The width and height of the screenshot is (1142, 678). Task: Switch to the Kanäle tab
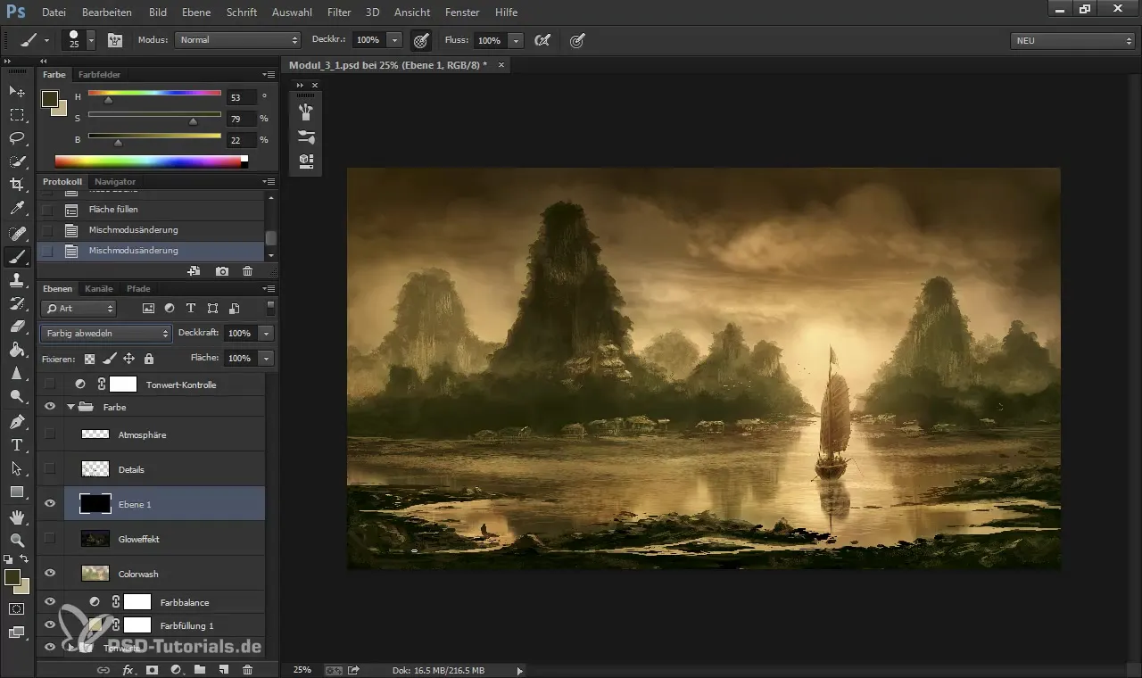tap(99, 289)
